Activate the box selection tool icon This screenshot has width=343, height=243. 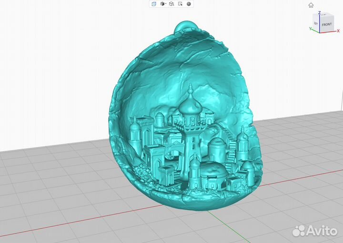click(x=180, y=4)
